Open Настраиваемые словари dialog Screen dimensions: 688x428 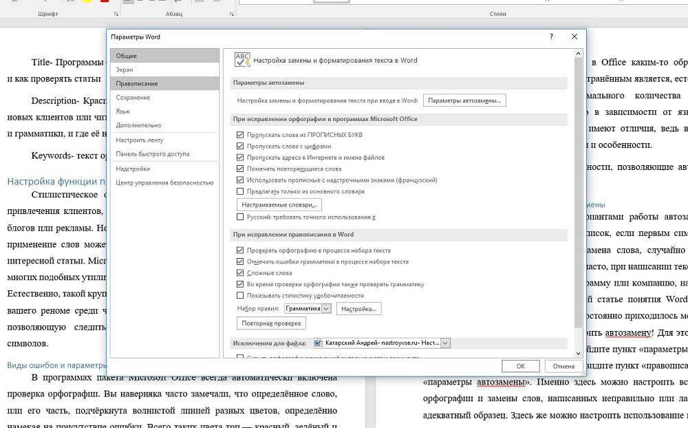click(x=279, y=205)
